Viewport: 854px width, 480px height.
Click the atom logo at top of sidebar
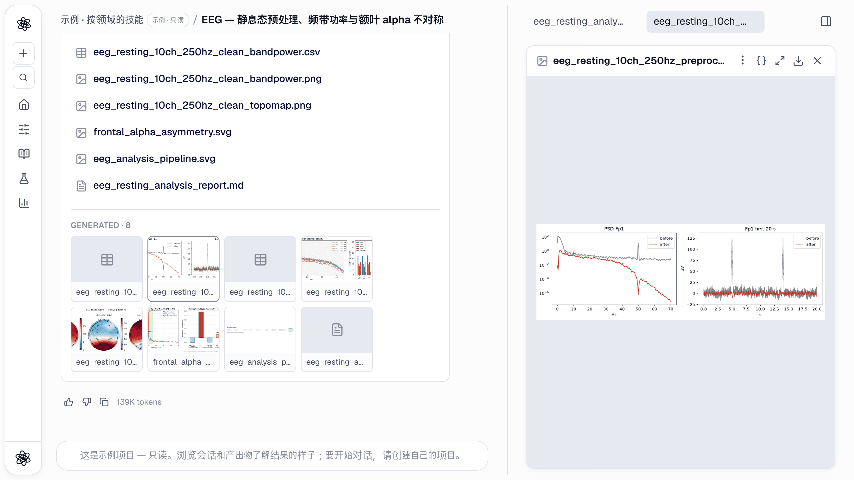[24, 24]
